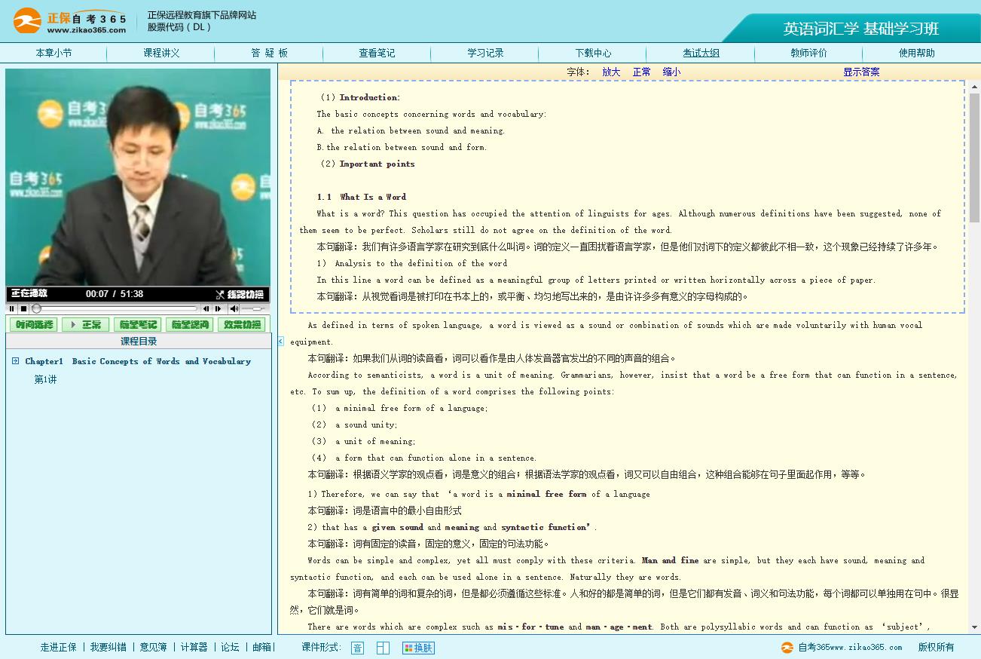The width and height of the screenshot is (981, 659).
Task: Click the lecture text vertical scrollbar
Action: coord(973,357)
